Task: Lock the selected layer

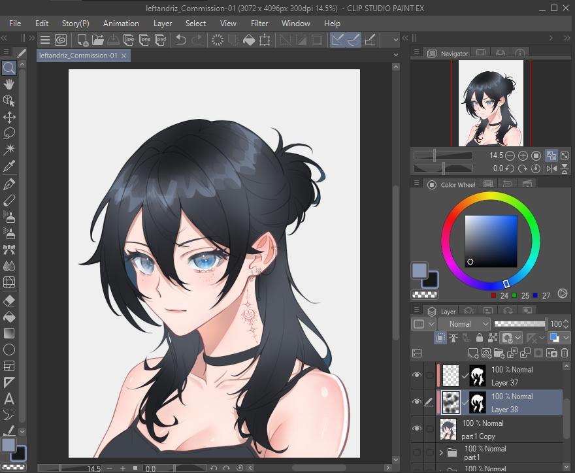Action: point(479,337)
